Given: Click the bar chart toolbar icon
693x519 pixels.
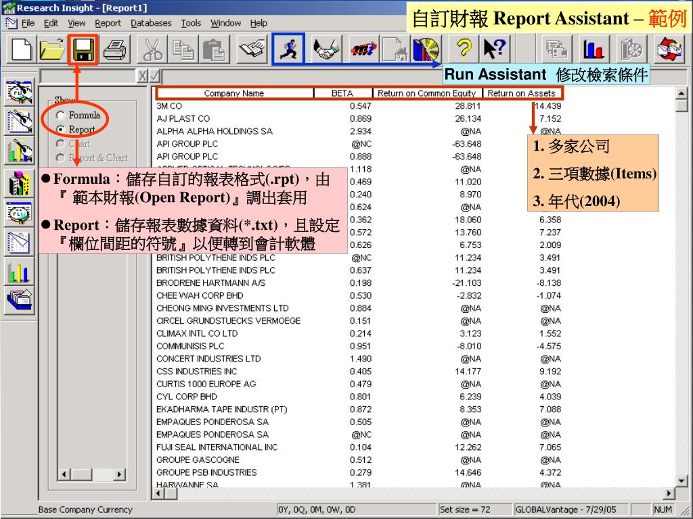Looking at the screenshot, I should [594, 49].
